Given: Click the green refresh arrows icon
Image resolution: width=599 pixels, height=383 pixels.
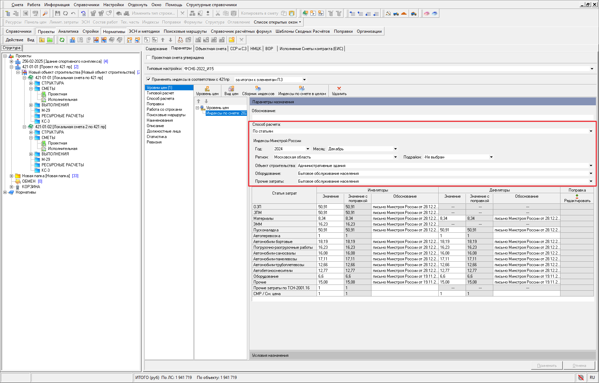Looking at the screenshot, I should click(62, 40).
